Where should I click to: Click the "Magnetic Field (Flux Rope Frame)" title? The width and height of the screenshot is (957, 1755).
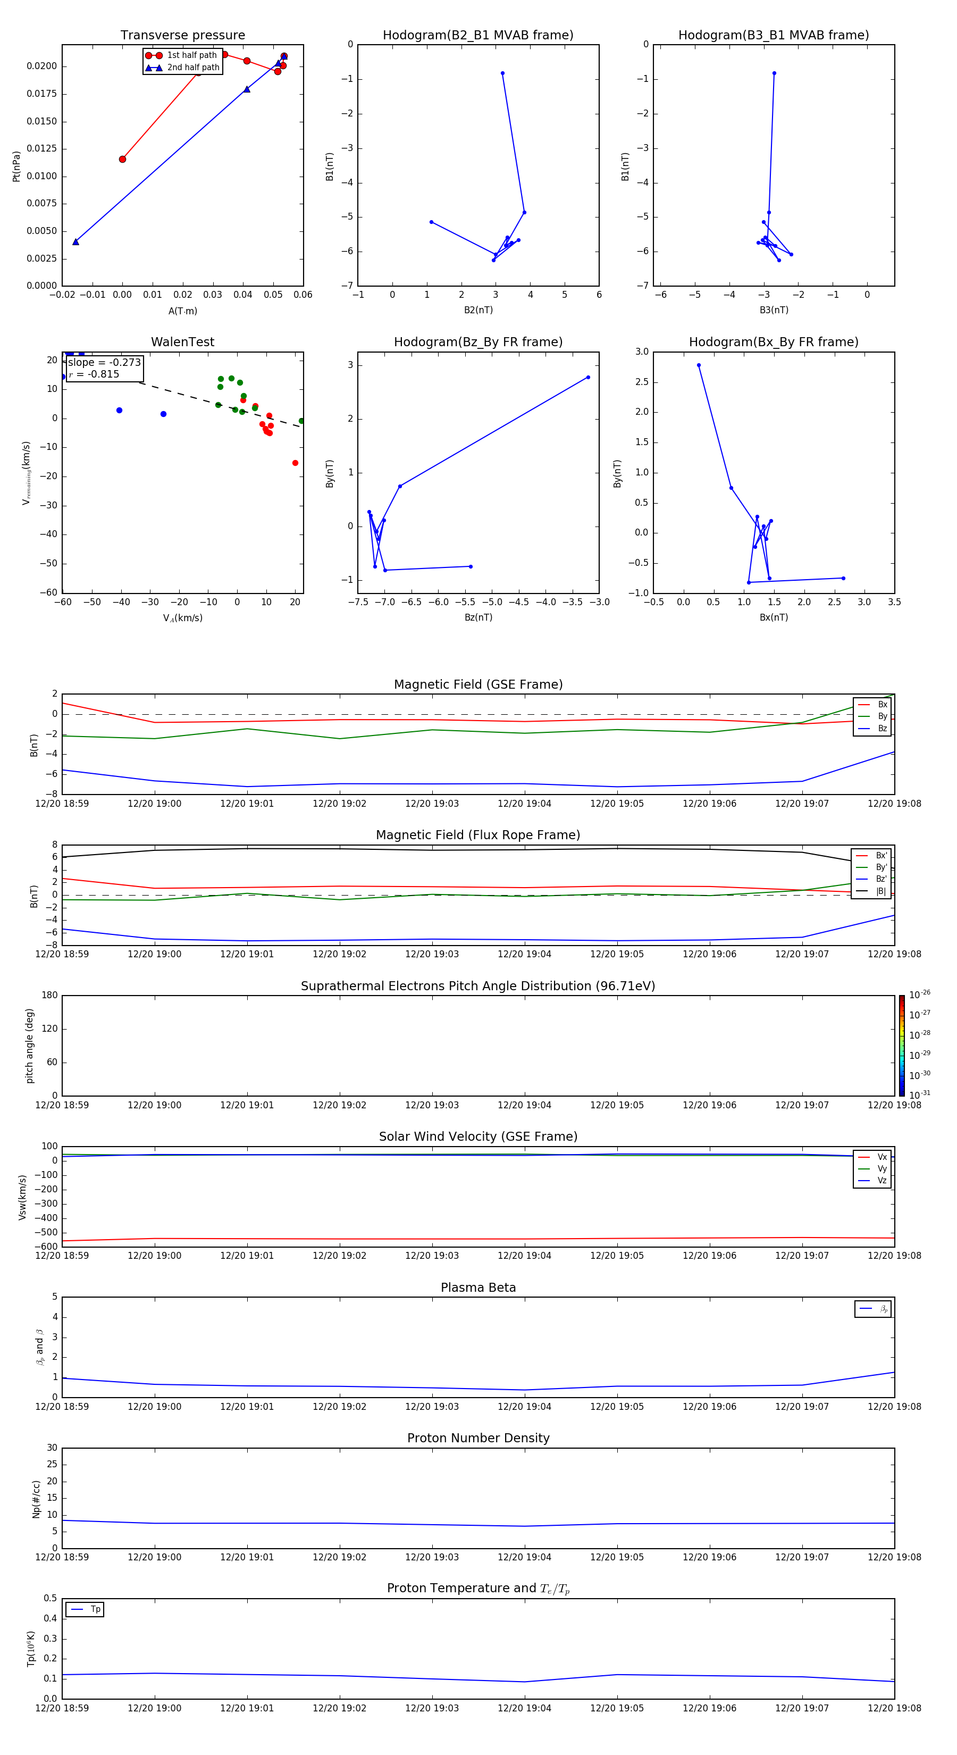point(478,835)
